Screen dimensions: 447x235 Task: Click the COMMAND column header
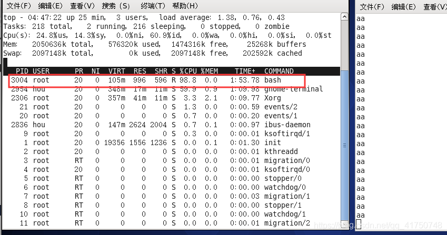279,71
